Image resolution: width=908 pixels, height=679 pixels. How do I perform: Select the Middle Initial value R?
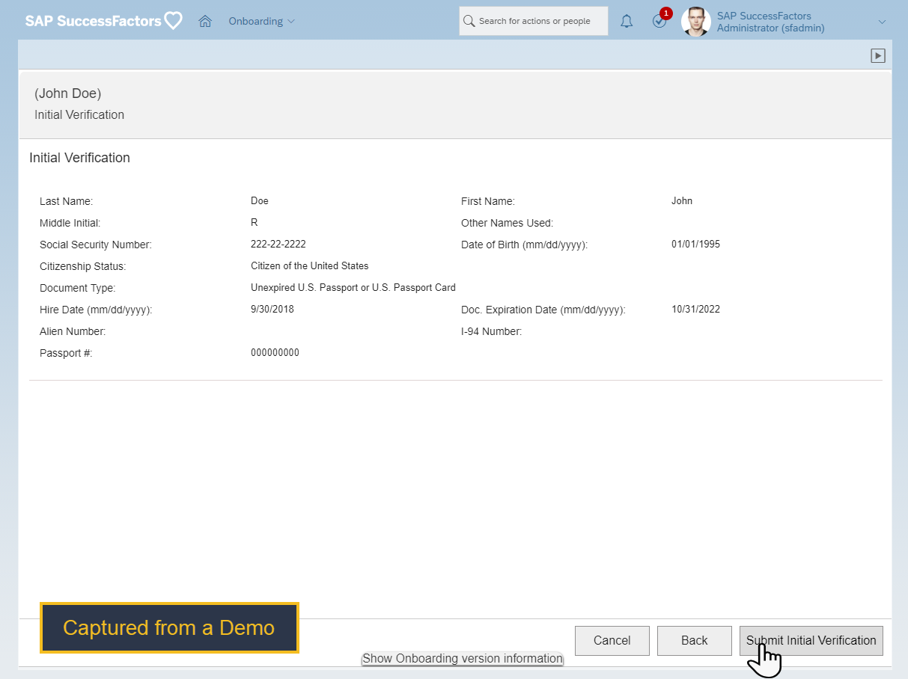(255, 223)
